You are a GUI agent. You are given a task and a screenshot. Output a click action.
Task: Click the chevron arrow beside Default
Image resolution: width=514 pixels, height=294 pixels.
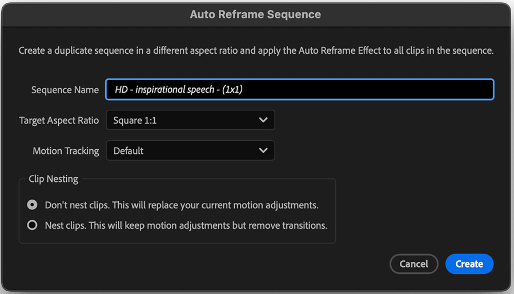point(263,150)
